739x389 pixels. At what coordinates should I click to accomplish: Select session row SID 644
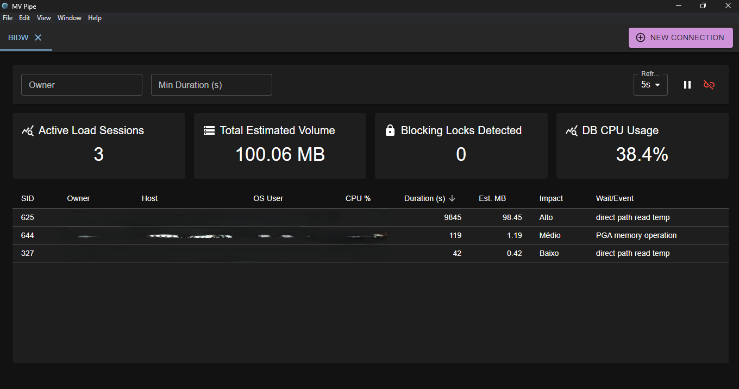371,235
